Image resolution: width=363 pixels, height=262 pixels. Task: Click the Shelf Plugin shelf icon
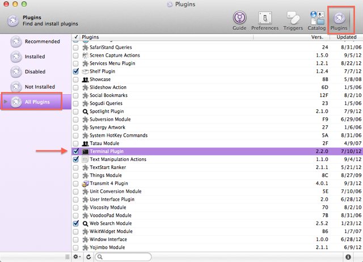pos(86,71)
